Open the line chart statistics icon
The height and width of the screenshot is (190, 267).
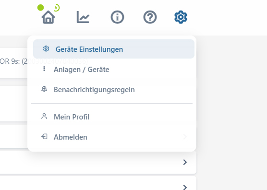[x=83, y=17]
